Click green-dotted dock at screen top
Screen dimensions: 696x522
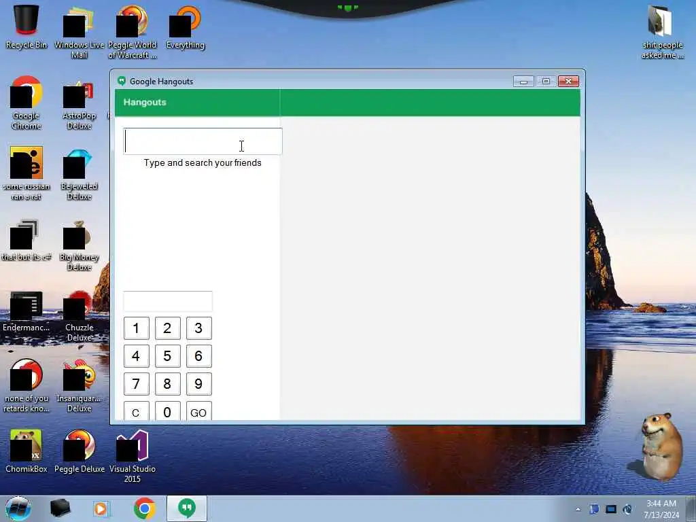[347, 8]
